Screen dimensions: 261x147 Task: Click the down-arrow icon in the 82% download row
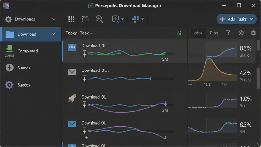(84, 54)
